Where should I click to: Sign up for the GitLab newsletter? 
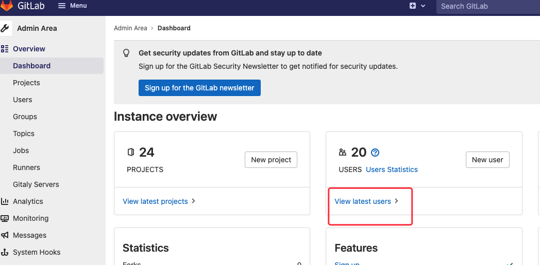(199, 88)
